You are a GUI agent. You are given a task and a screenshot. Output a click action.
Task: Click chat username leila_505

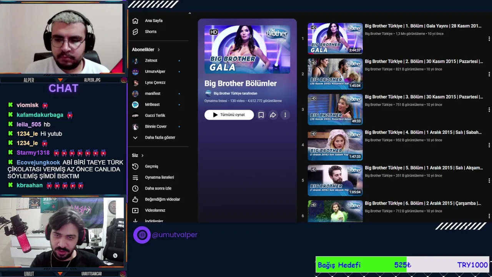(29, 124)
